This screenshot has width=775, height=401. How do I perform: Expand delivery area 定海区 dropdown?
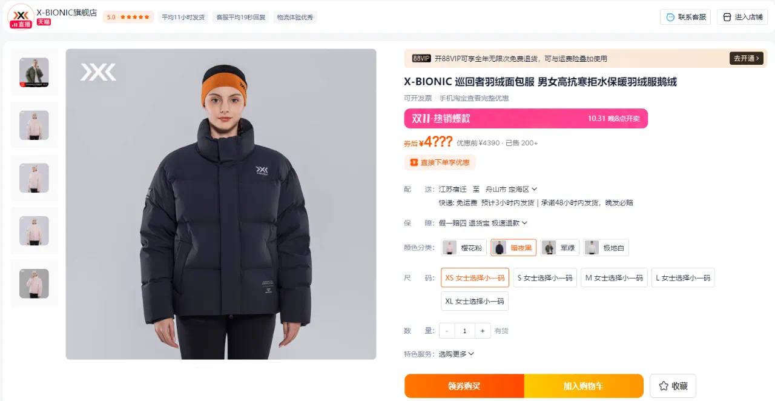pyautogui.click(x=534, y=190)
